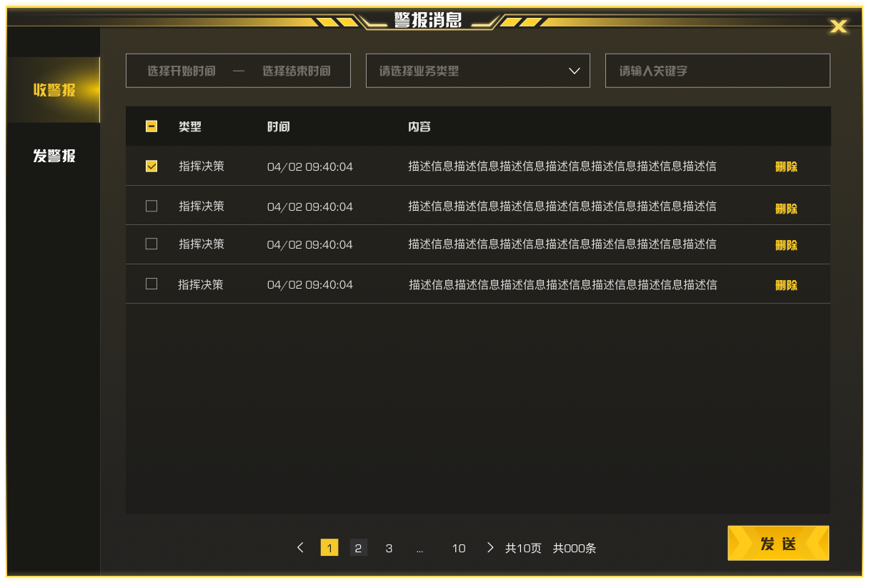Click the 共10页 page count text
869x583 pixels.
(523, 548)
